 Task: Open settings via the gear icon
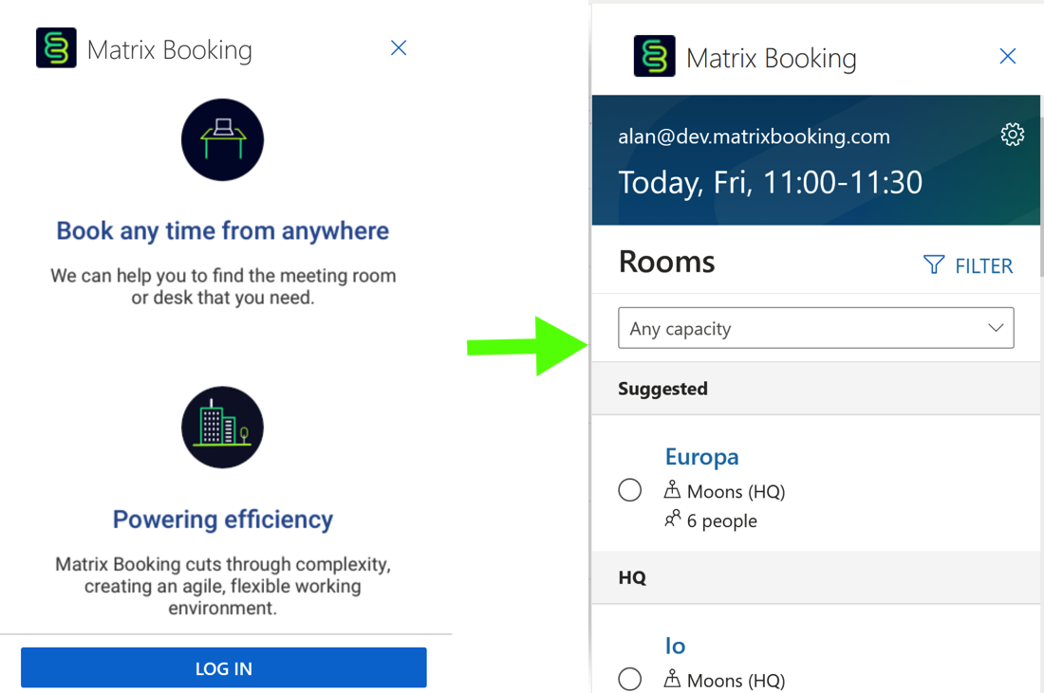pos(1013,135)
